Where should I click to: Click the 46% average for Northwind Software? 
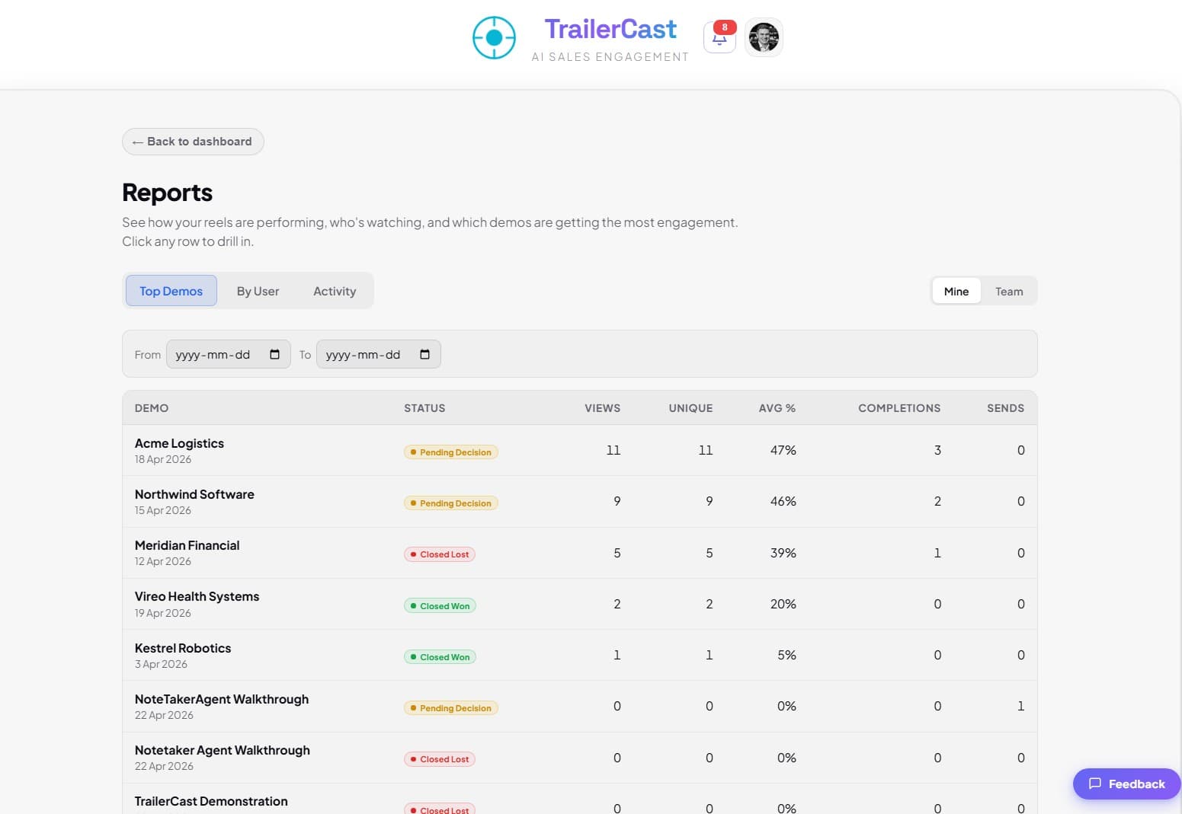click(783, 501)
